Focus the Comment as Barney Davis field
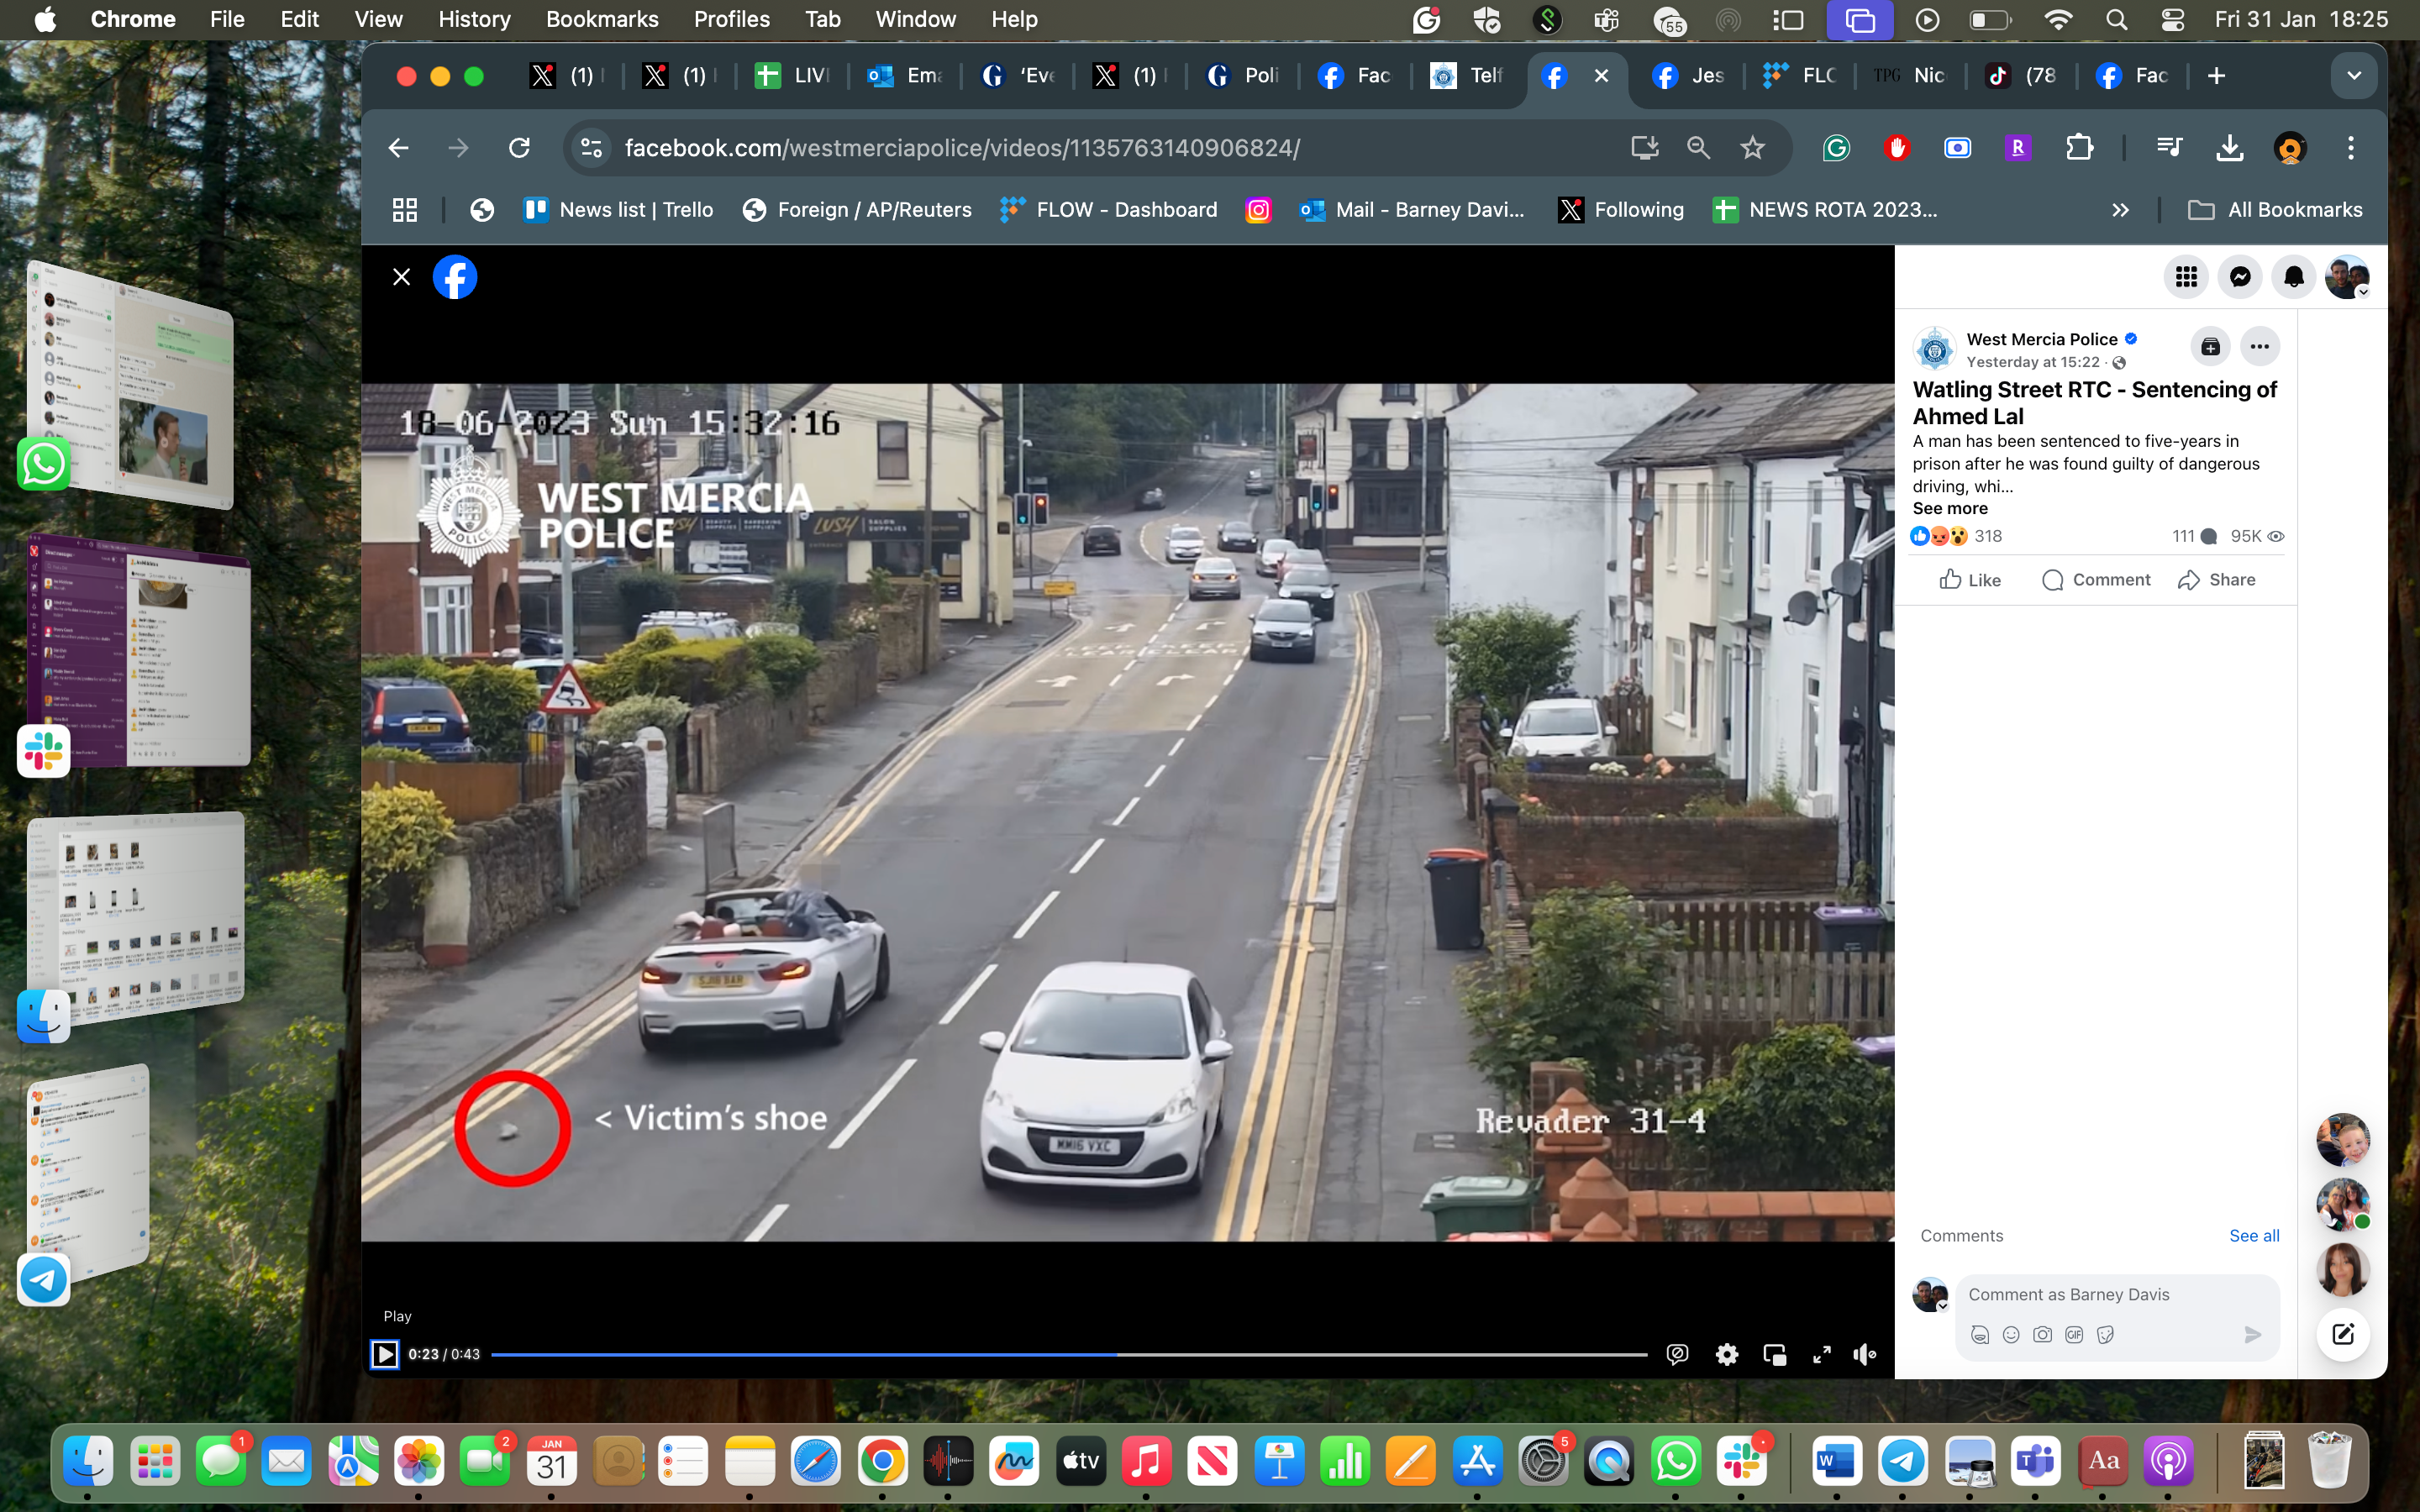 pos(2117,1294)
